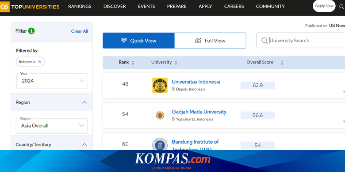Click the Gadjah Mada University logo thumbnail
This screenshot has height=172, width=345.
[160, 116]
